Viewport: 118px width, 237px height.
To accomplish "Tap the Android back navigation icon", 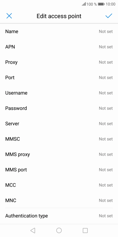I will click(x=33, y=231).
